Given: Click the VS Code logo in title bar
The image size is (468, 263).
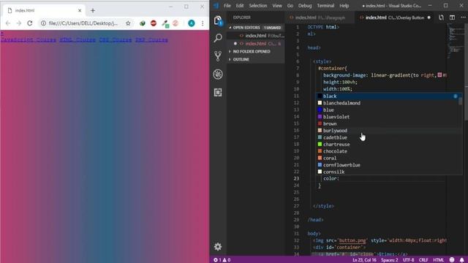Looking at the screenshot, I should 216,5.
